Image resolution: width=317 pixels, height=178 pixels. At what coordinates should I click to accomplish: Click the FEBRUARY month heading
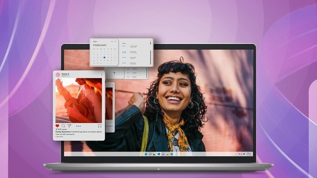100,45
